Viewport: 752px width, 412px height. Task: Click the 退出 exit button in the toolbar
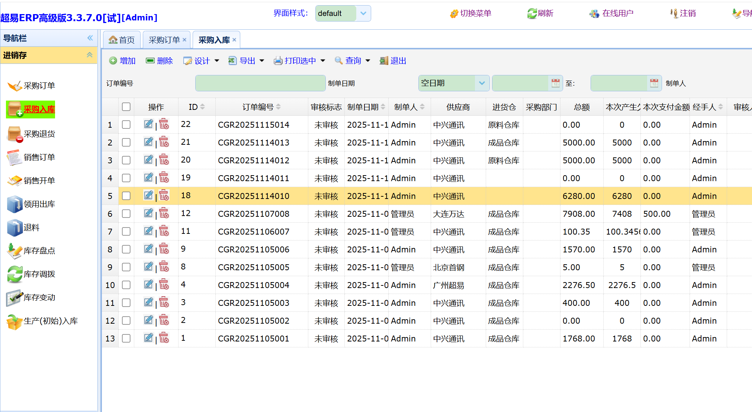pyautogui.click(x=393, y=61)
